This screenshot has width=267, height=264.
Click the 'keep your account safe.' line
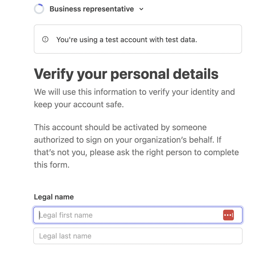(x=79, y=104)
